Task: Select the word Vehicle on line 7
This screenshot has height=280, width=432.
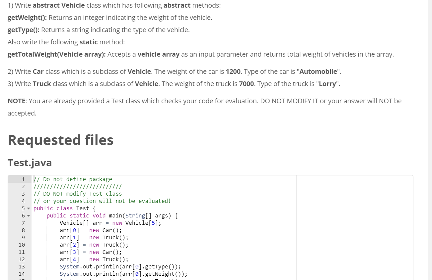Action: click(x=69, y=223)
